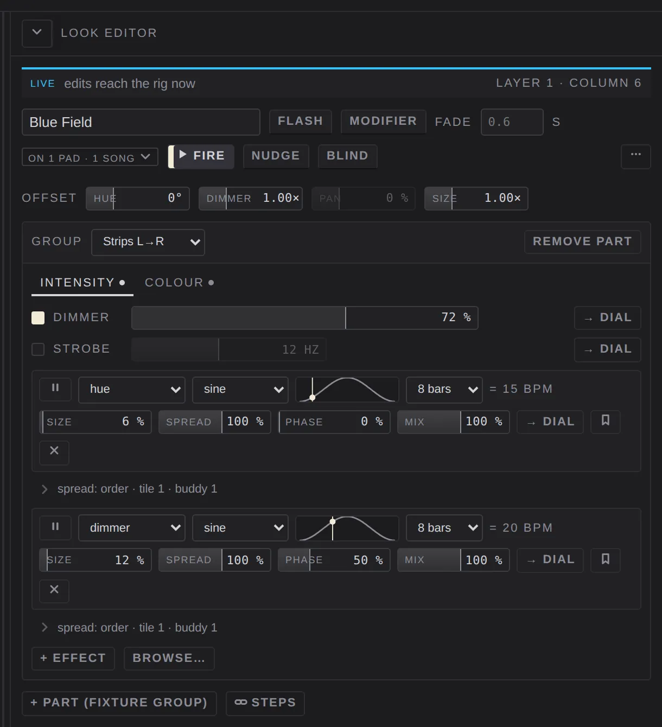This screenshot has height=727, width=662.
Task: Assign Strobe to a dial
Action: (x=607, y=349)
